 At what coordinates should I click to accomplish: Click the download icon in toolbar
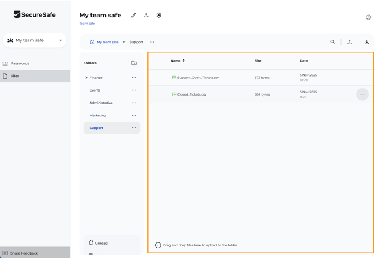[366, 42]
